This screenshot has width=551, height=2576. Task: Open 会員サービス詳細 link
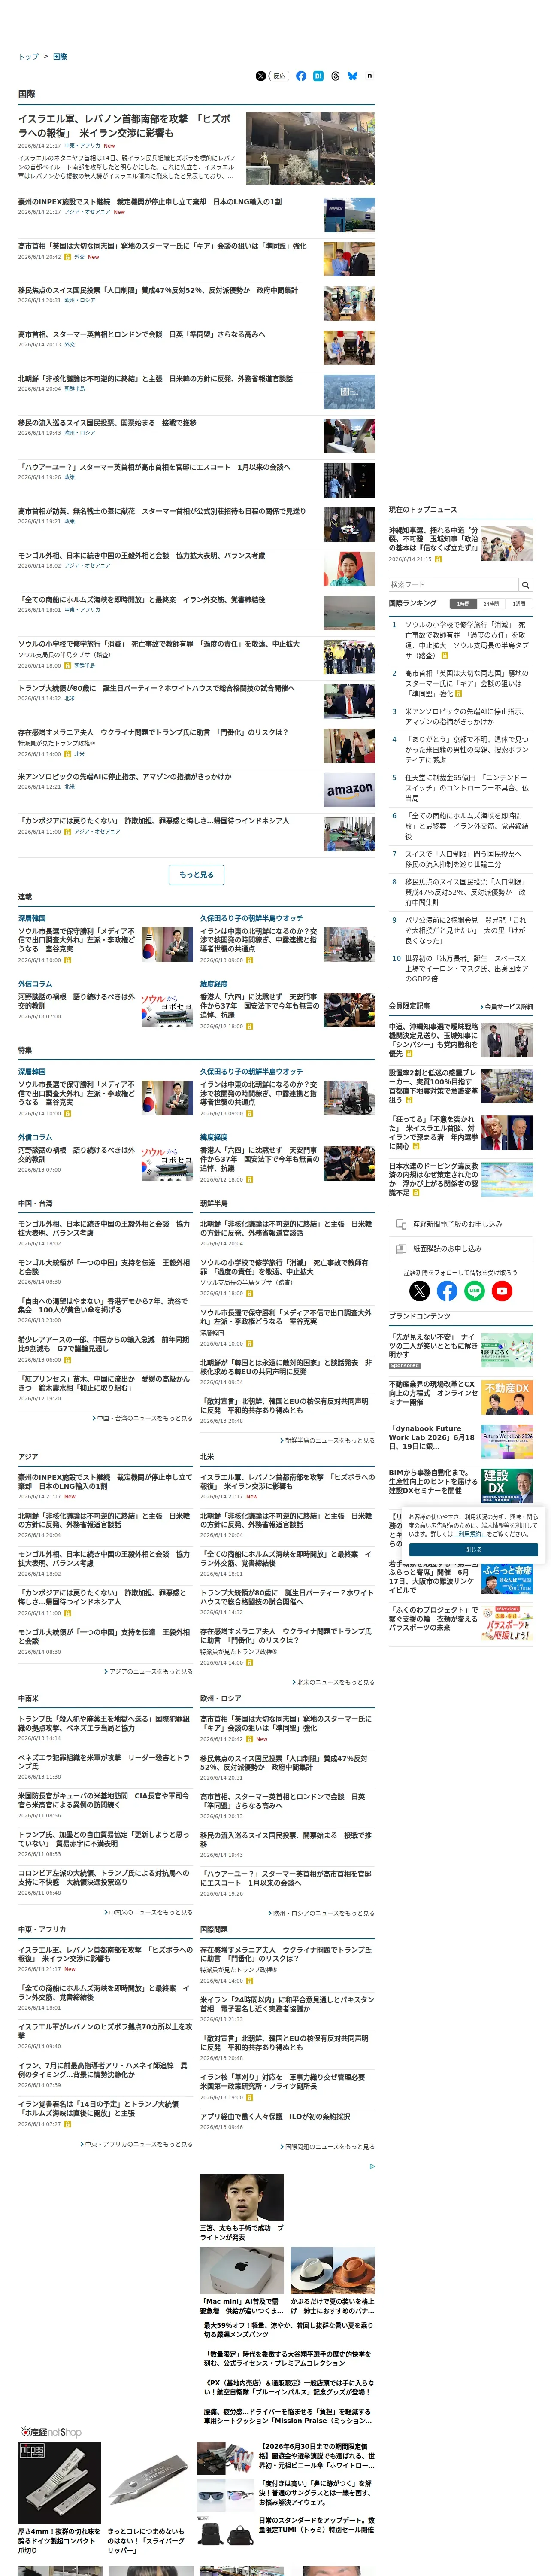coord(507,1007)
